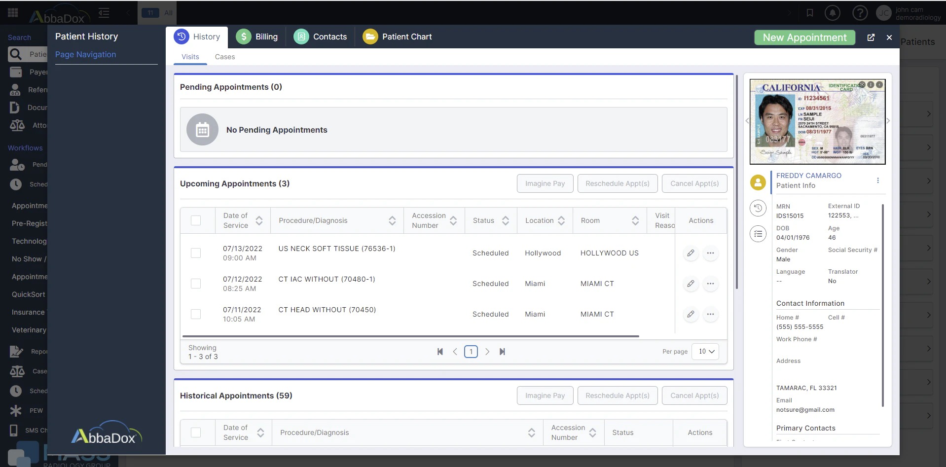Image resolution: width=946 pixels, height=467 pixels.
Task: Check the 07/13/2022 US NECK appointment checkbox
Action: tap(196, 253)
